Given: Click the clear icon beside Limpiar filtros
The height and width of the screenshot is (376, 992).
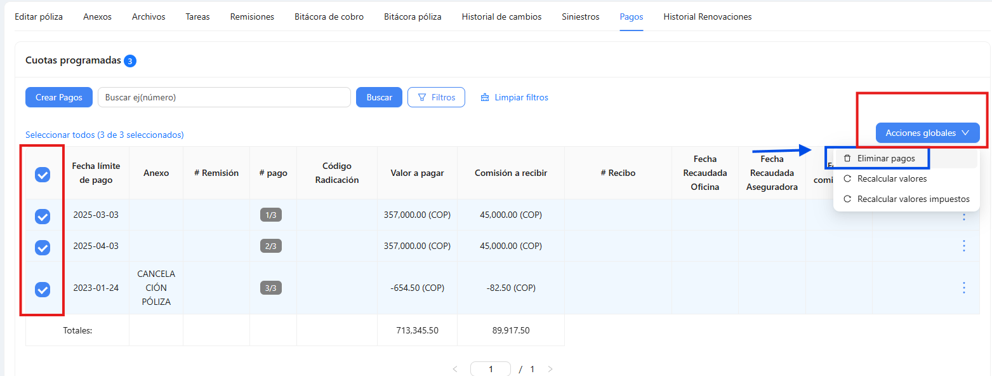Looking at the screenshot, I should click(x=485, y=97).
